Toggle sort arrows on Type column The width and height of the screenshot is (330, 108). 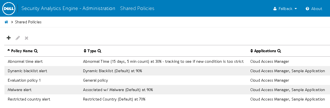tap(85, 51)
